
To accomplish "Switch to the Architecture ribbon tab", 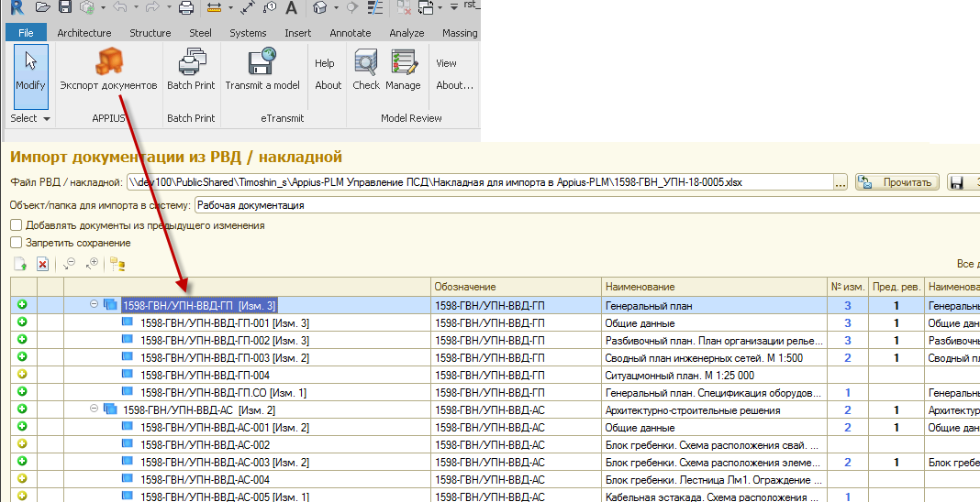I will click(84, 33).
